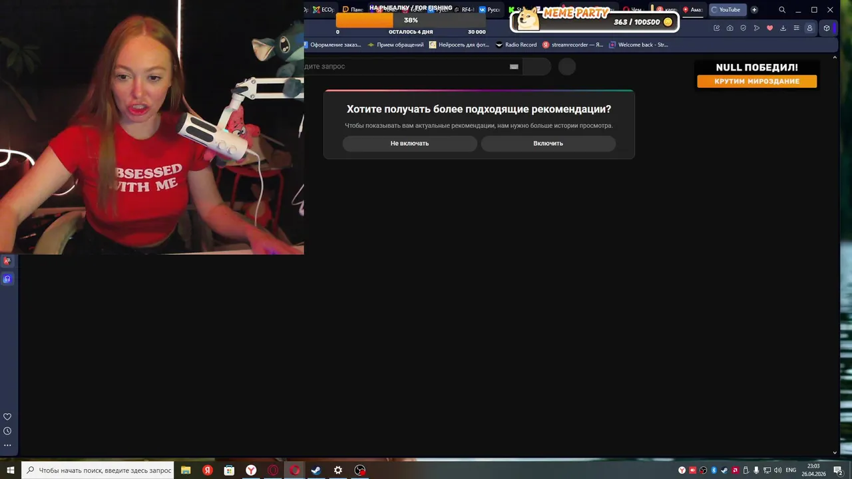This screenshot has height=479, width=852.
Task: Click the page scrollbar down arrow
Action: (x=835, y=453)
